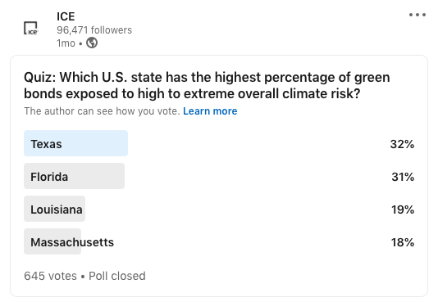This screenshot has height=302, width=438.
Task: Click the globe public visibility icon
Action: (92, 43)
